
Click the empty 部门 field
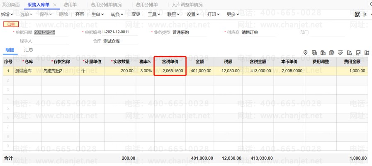(327, 33)
